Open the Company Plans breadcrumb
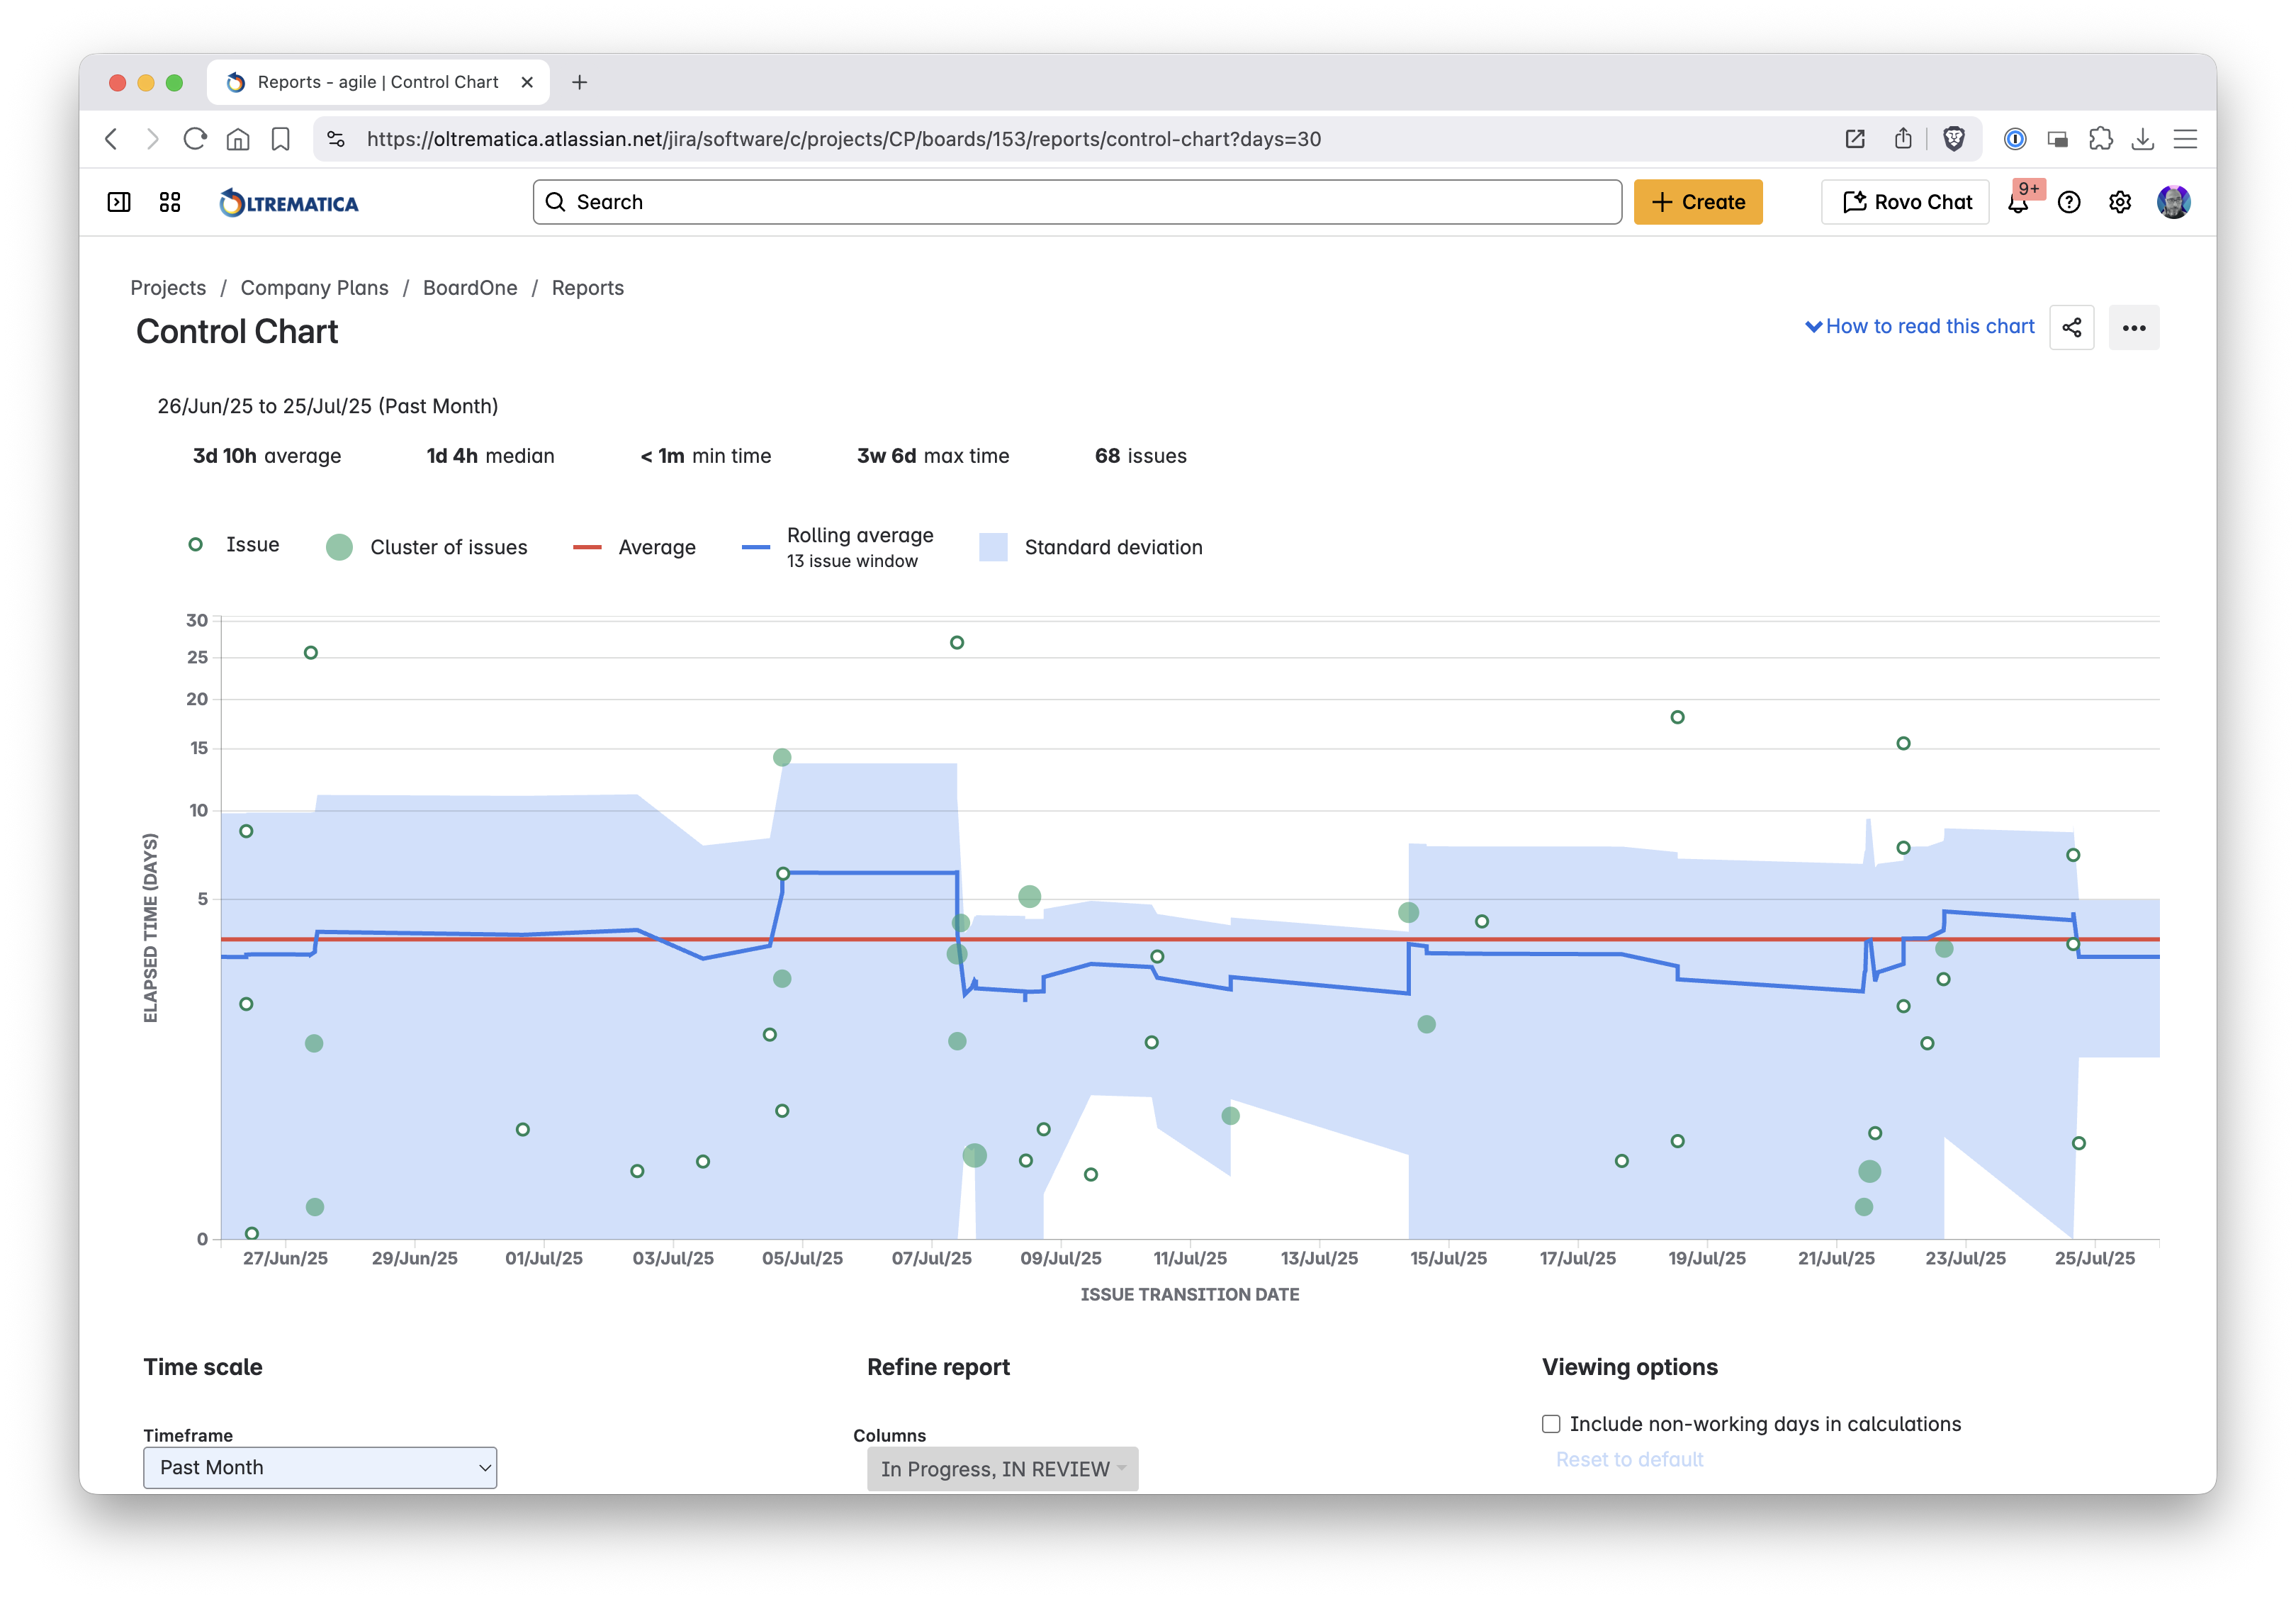 tap(314, 288)
